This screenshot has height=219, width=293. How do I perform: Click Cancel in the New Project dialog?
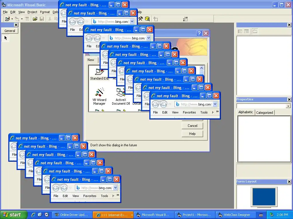pos(192,126)
